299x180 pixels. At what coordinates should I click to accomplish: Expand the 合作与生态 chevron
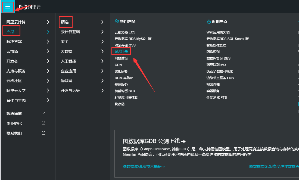[48, 100]
